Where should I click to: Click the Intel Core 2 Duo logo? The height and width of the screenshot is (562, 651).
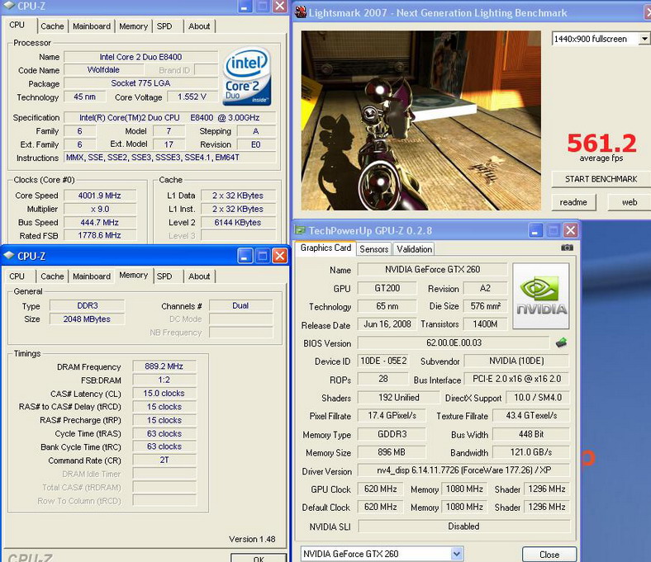pyautogui.click(x=247, y=77)
